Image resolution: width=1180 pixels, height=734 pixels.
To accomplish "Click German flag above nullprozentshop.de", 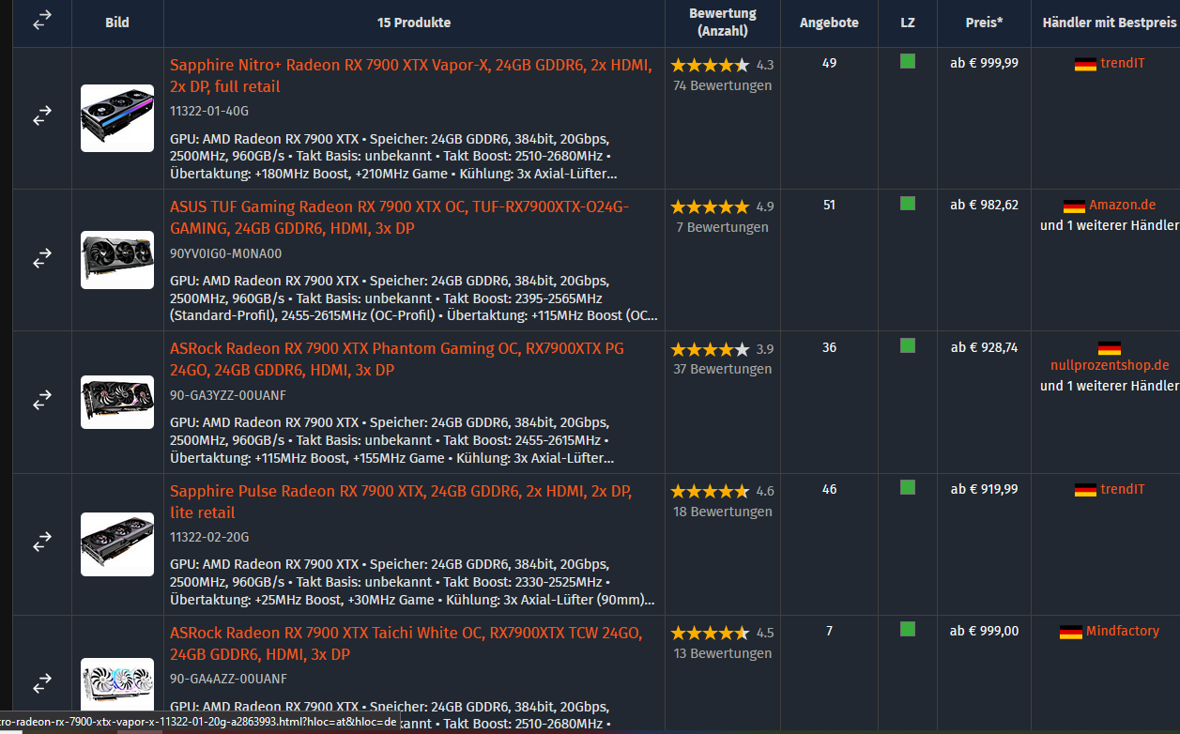I will tap(1109, 348).
